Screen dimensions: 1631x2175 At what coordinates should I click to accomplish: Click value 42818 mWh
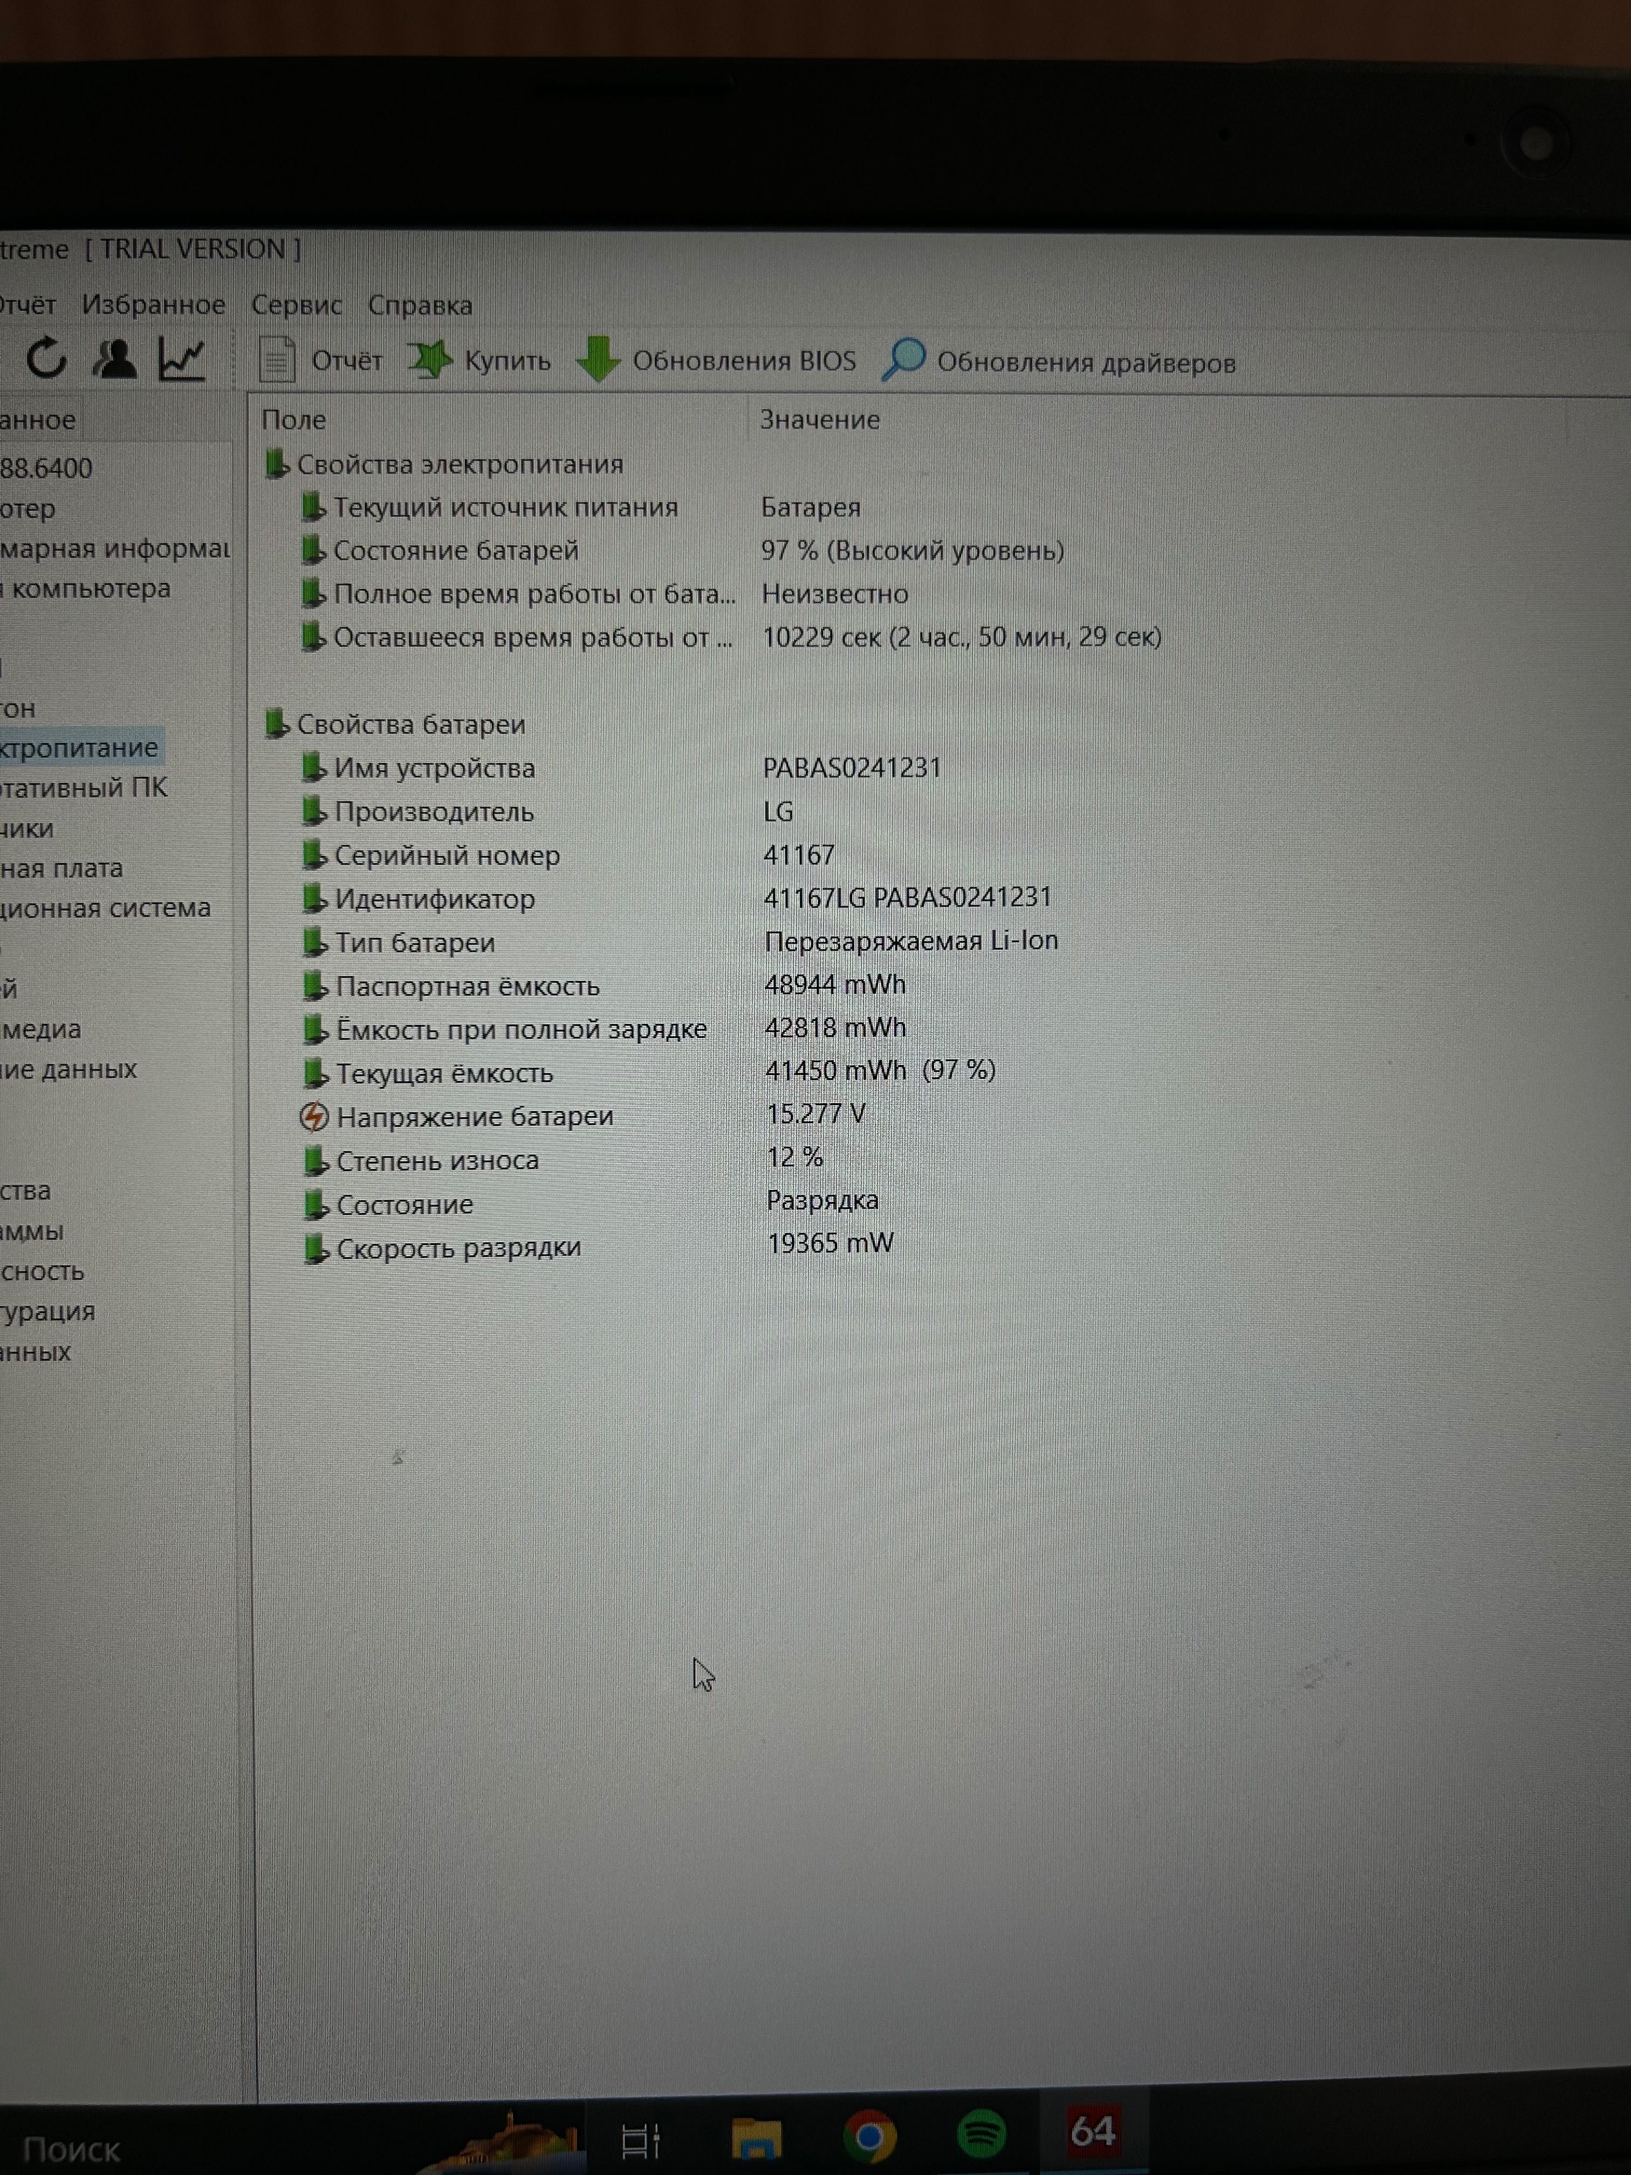coord(835,1028)
